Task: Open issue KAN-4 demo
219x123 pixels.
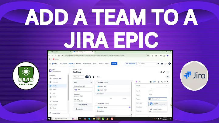Action: pyautogui.click(x=113, y=107)
